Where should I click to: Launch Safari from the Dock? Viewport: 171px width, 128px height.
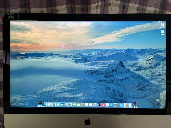[x=54, y=105]
